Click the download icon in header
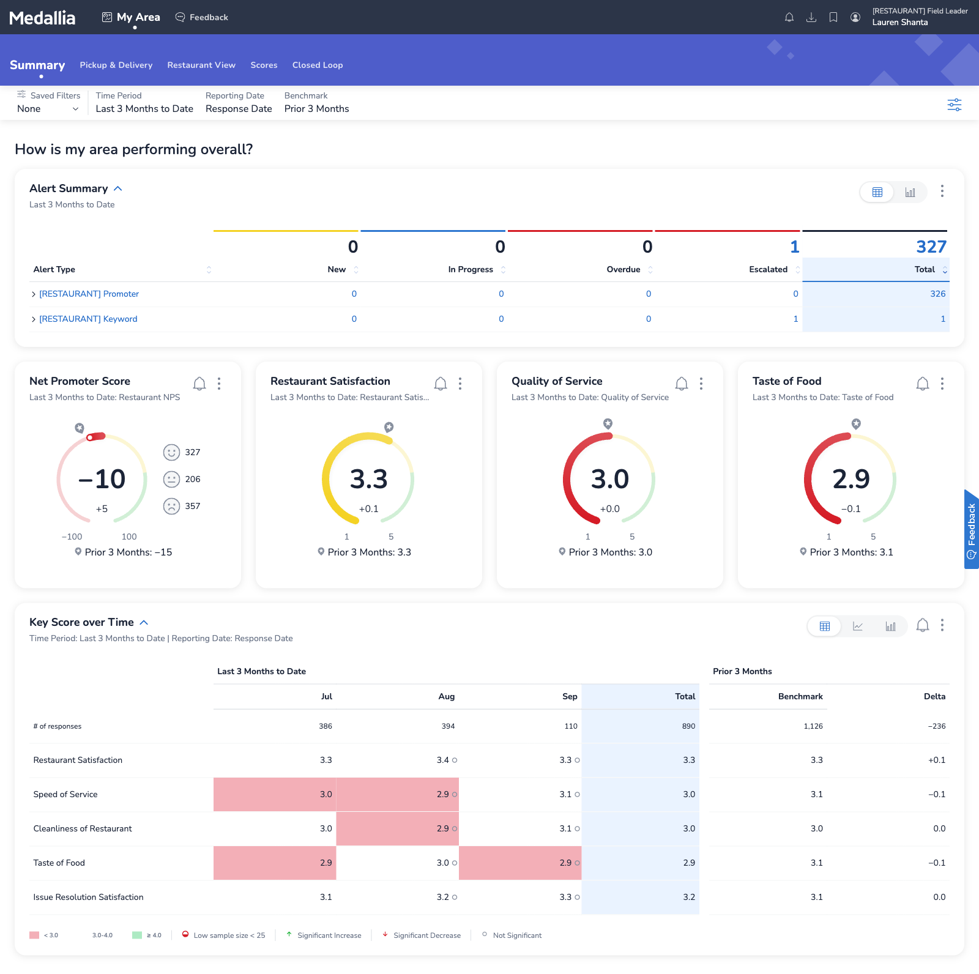979x974 pixels. 811,17
